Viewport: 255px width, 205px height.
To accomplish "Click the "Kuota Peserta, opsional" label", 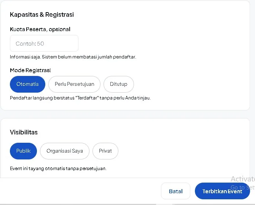I will click(40, 29).
